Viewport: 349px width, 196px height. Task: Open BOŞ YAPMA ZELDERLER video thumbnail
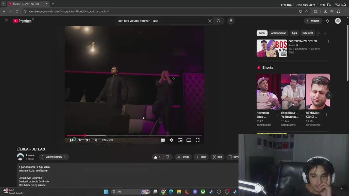coord(272,48)
